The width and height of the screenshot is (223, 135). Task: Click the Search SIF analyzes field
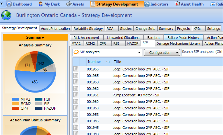pos(202,52)
